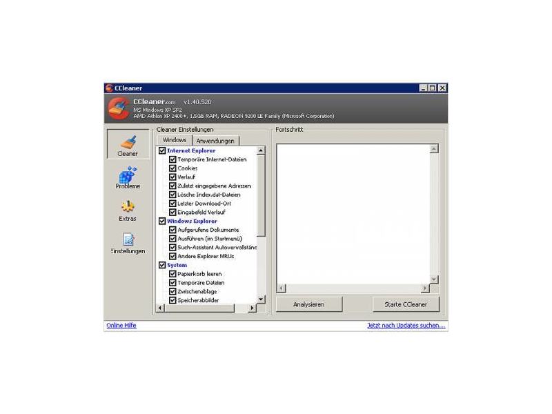The height and width of the screenshot is (414, 552).
Task: Toggle the Internet Explorer group checkbox
Action: click(x=162, y=150)
